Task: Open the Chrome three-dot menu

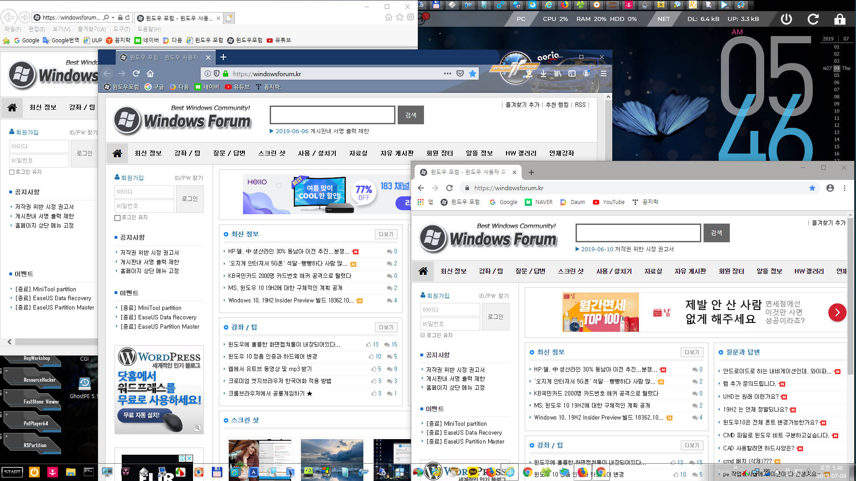Action: (x=844, y=188)
